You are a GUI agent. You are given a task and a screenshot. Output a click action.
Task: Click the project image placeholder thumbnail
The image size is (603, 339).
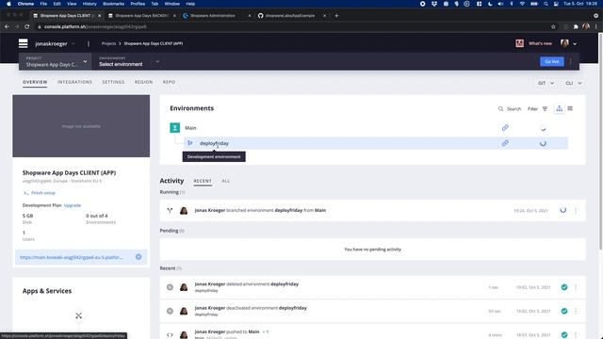coord(81,126)
